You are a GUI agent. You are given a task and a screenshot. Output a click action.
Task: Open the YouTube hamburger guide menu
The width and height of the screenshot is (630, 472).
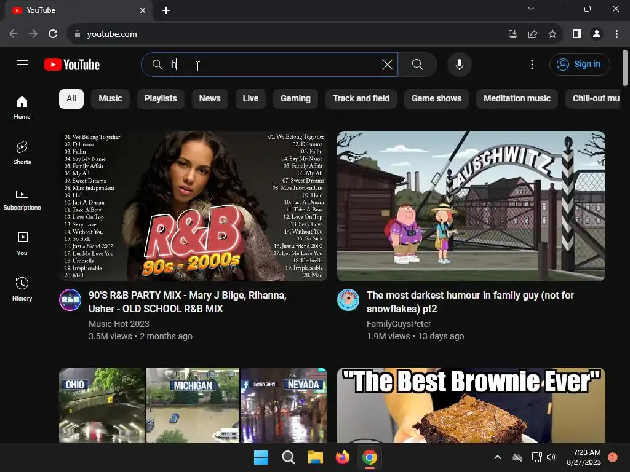[22, 64]
